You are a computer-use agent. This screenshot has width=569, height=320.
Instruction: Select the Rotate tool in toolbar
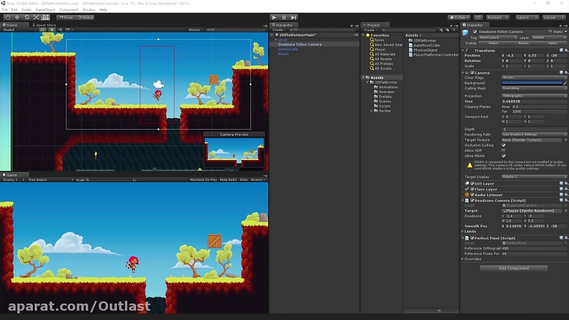pos(27,18)
